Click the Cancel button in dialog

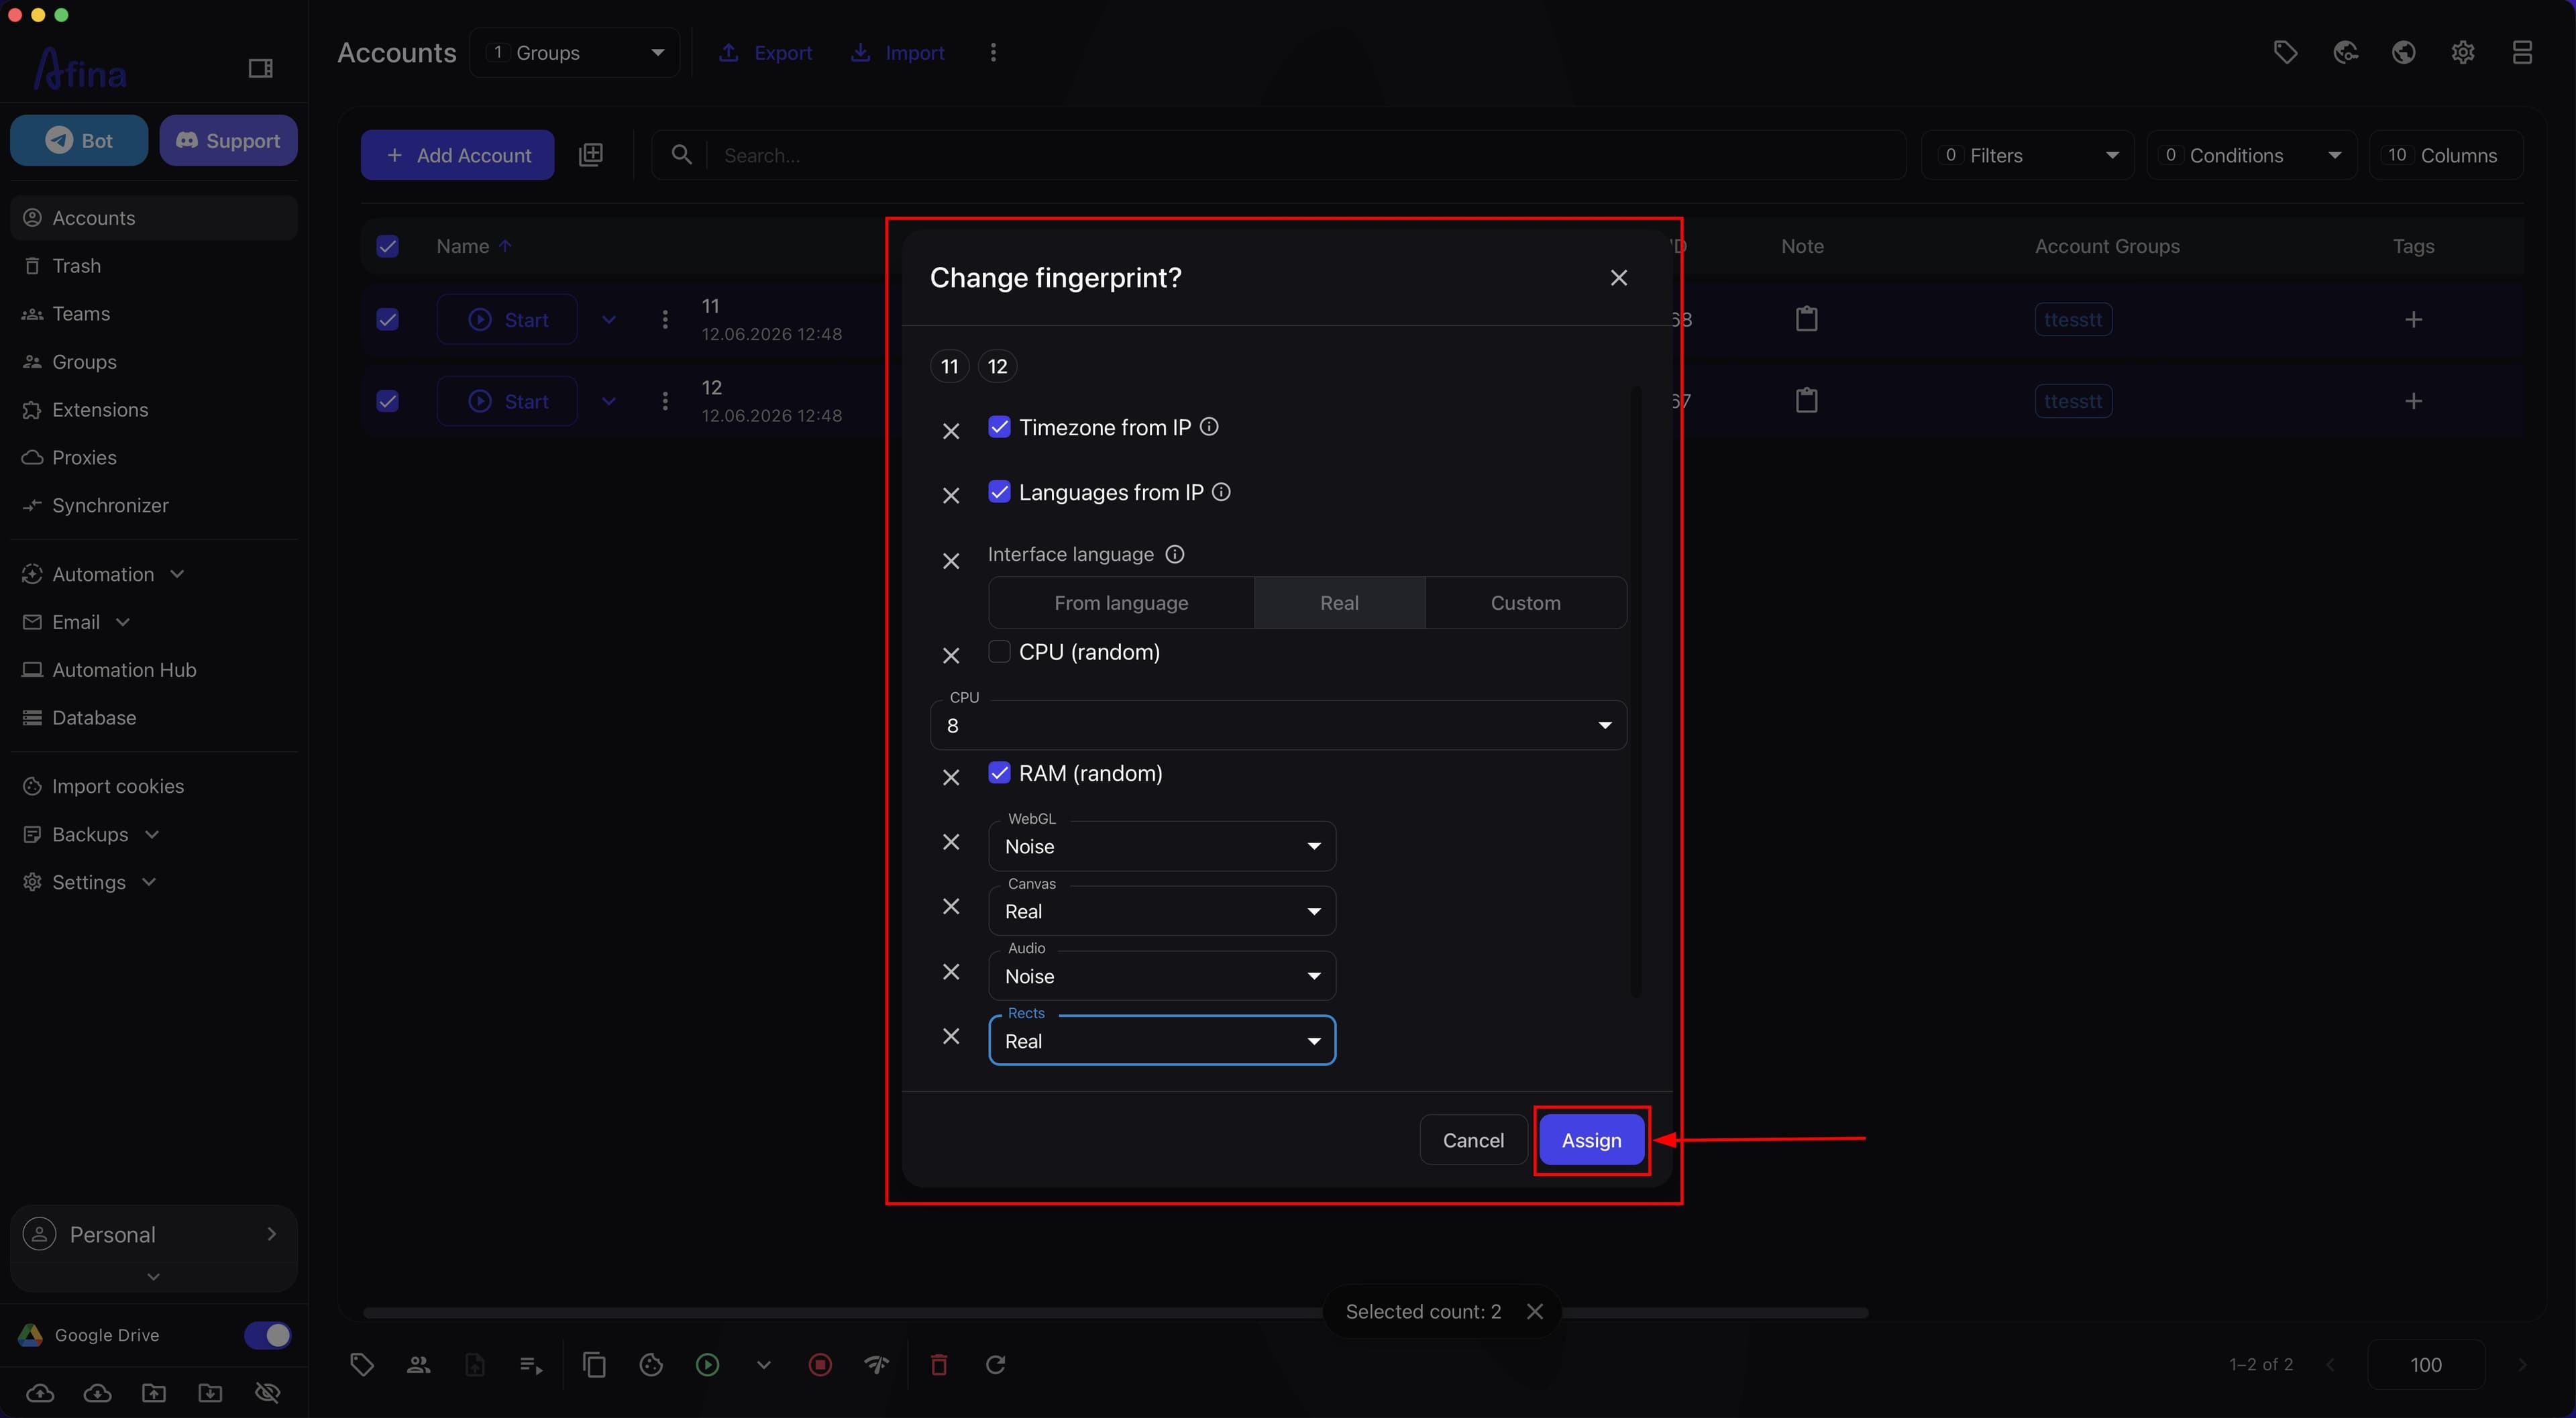click(x=1473, y=1140)
